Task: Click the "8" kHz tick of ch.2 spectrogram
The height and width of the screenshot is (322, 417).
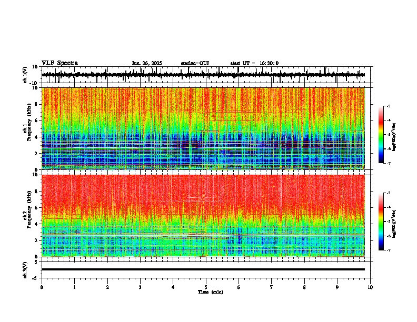Action: (36, 192)
